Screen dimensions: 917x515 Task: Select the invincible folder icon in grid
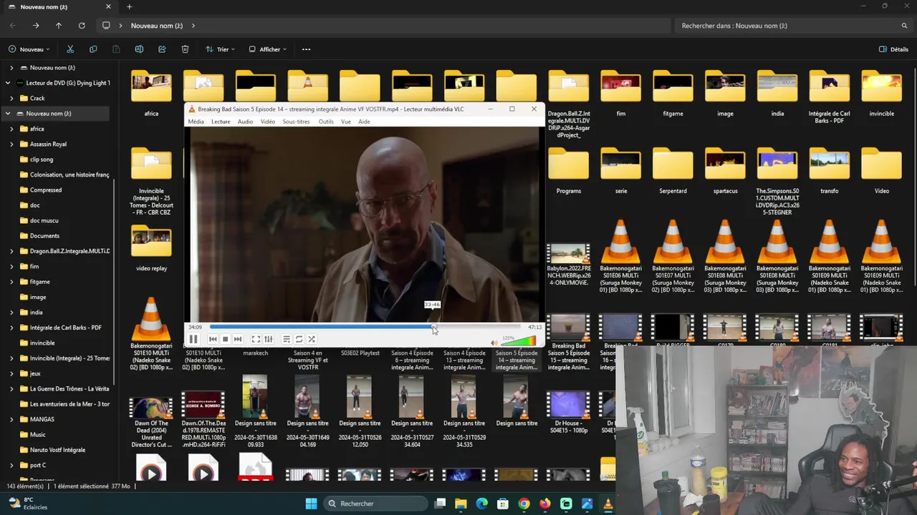pos(881,87)
